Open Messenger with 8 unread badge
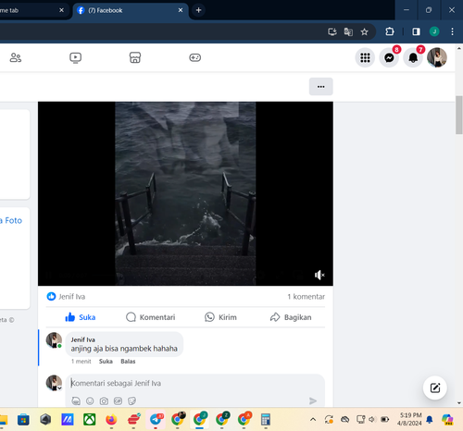The image size is (463, 431). click(x=389, y=57)
